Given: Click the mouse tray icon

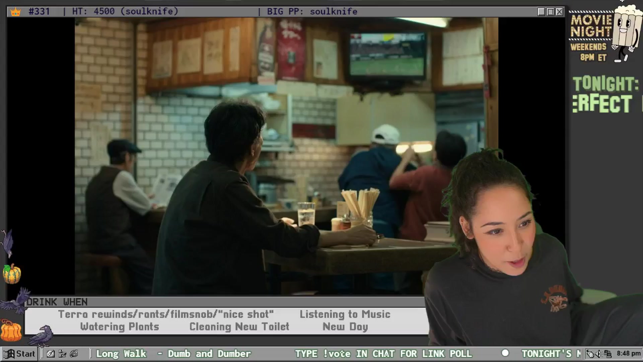Looking at the screenshot, I should (x=590, y=354).
